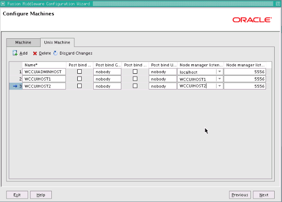The height and width of the screenshot is (202, 282).
Task: Click the WCCUIHOST1 name field
Action: (x=44, y=79)
